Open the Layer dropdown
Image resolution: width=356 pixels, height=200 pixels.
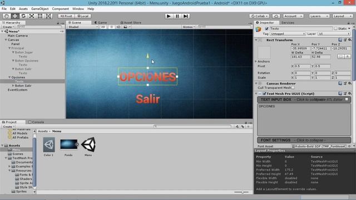tap(334, 34)
